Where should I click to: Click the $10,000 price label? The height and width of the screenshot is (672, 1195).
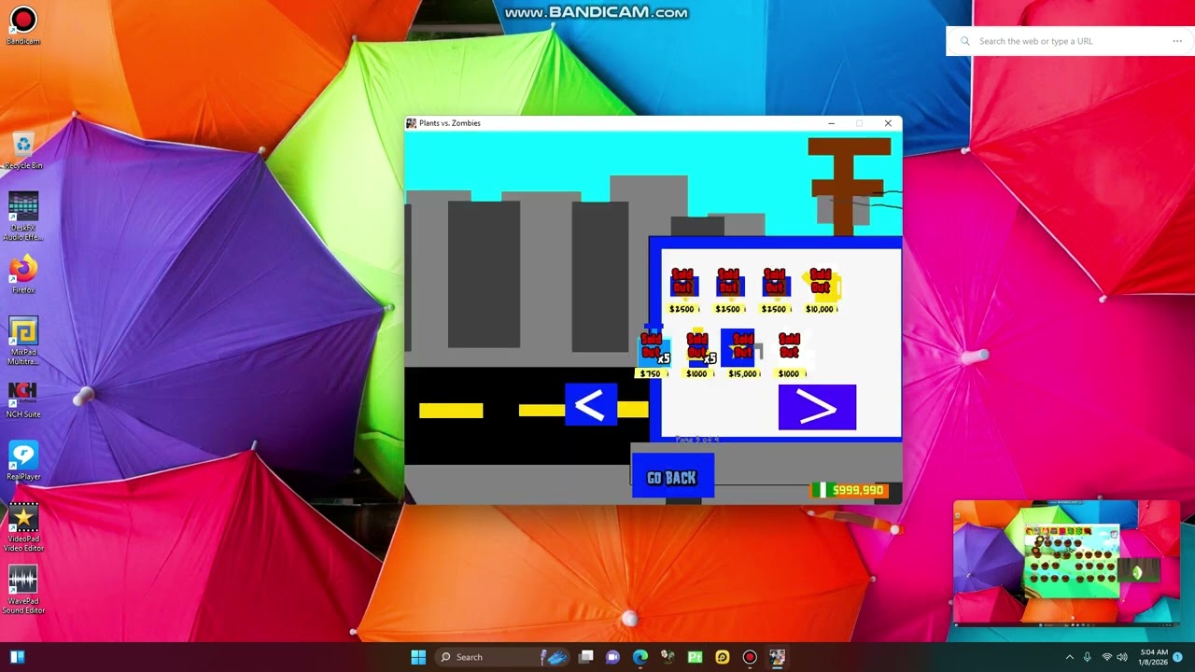point(821,309)
